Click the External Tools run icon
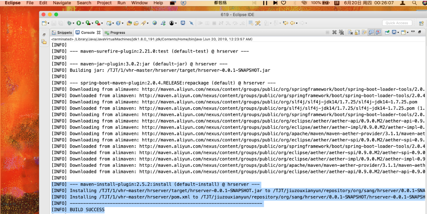Viewport: 427px width, 214px height. [97, 23]
